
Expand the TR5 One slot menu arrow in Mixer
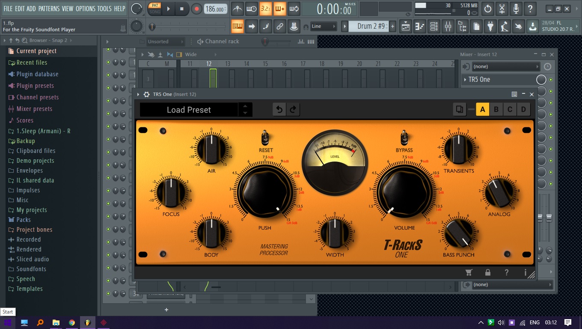[x=465, y=80]
